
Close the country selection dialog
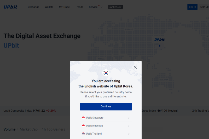[135, 67]
